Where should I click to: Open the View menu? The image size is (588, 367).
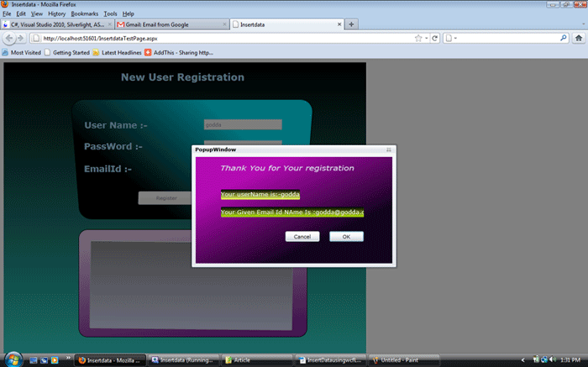coord(37,14)
